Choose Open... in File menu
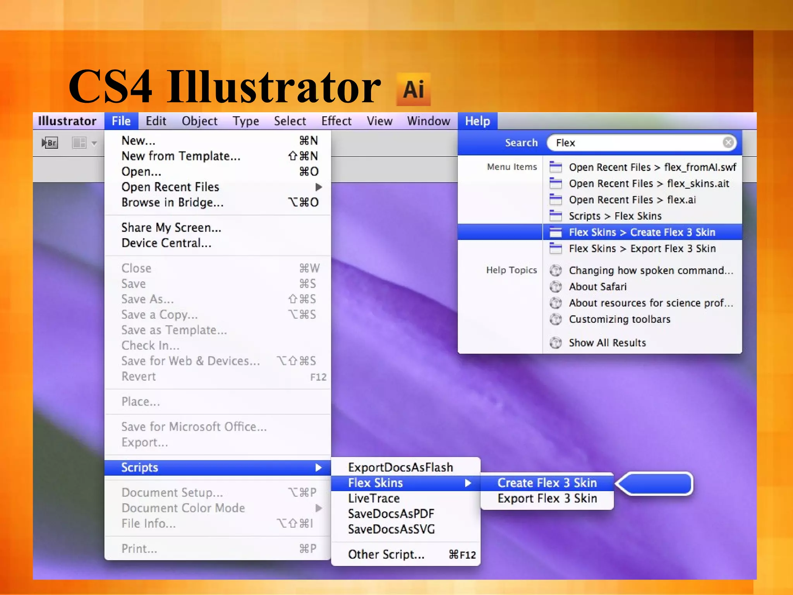Image resolution: width=793 pixels, height=595 pixels. pyautogui.click(x=218, y=171)
